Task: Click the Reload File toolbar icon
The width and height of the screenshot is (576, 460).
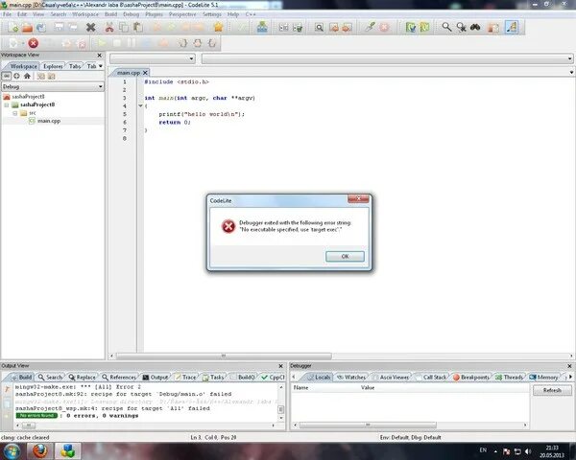Action: [41, 27]
